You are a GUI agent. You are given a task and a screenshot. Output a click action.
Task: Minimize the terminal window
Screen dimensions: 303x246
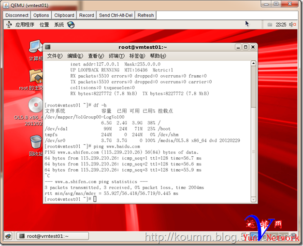238,47
